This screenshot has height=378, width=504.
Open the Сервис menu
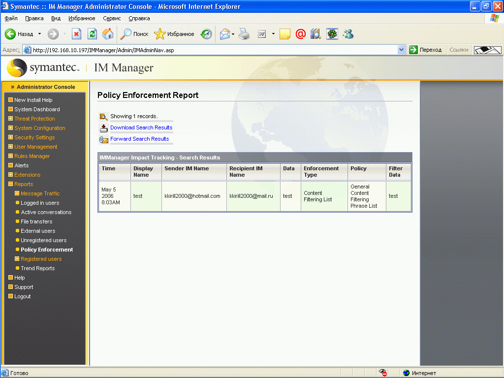point(112,18)
